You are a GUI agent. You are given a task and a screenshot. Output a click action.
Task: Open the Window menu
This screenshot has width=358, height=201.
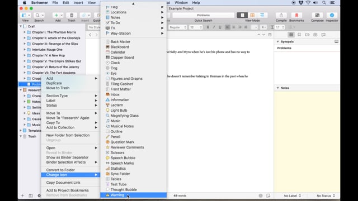(181, 3)
